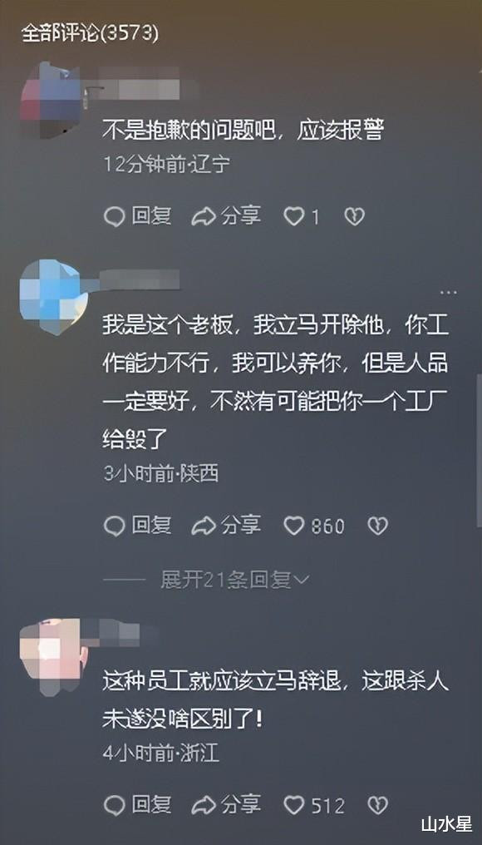This screenshot has height=845, width=482.
Task: Open third commenter's avatar profile
Action: pos(53,653)
